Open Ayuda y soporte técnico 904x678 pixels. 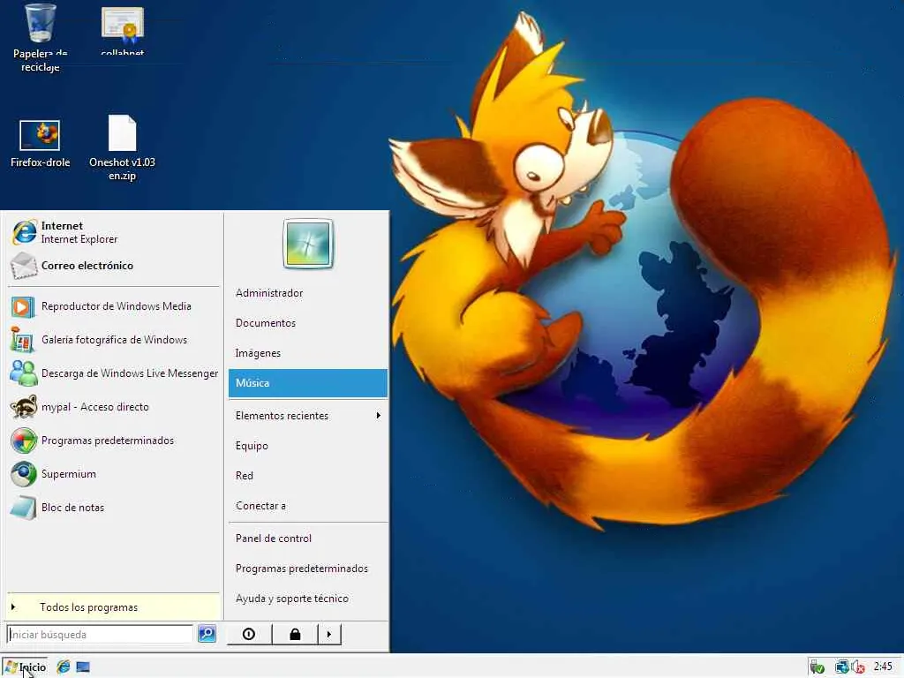click(308, 599)
